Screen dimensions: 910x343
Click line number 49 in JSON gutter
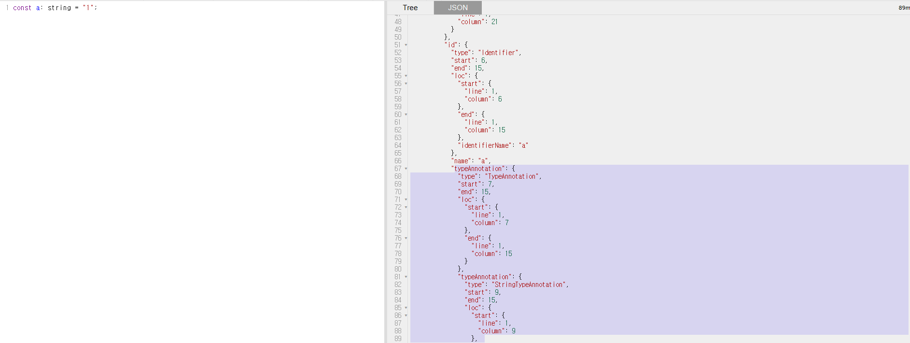398,29
